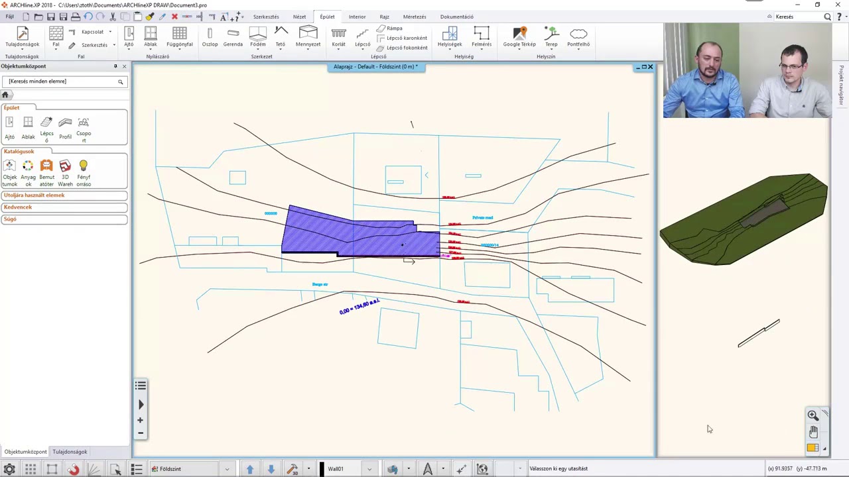Choose Profil in the Épület panel

tap(65, 129)
